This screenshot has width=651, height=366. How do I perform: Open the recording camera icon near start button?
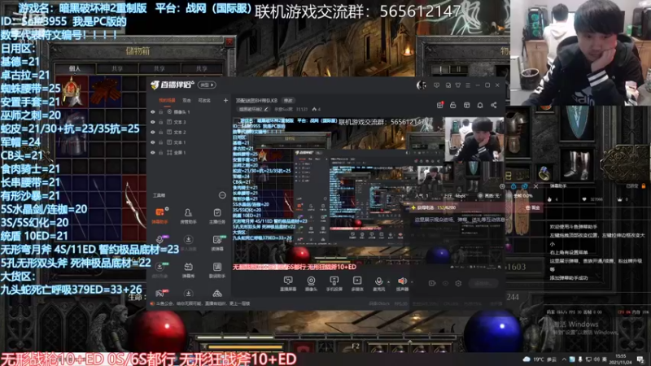(x=432, y=283)
